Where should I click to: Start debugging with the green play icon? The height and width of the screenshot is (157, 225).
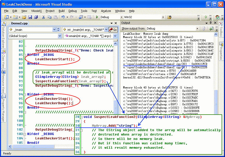[x=97, y=17]
